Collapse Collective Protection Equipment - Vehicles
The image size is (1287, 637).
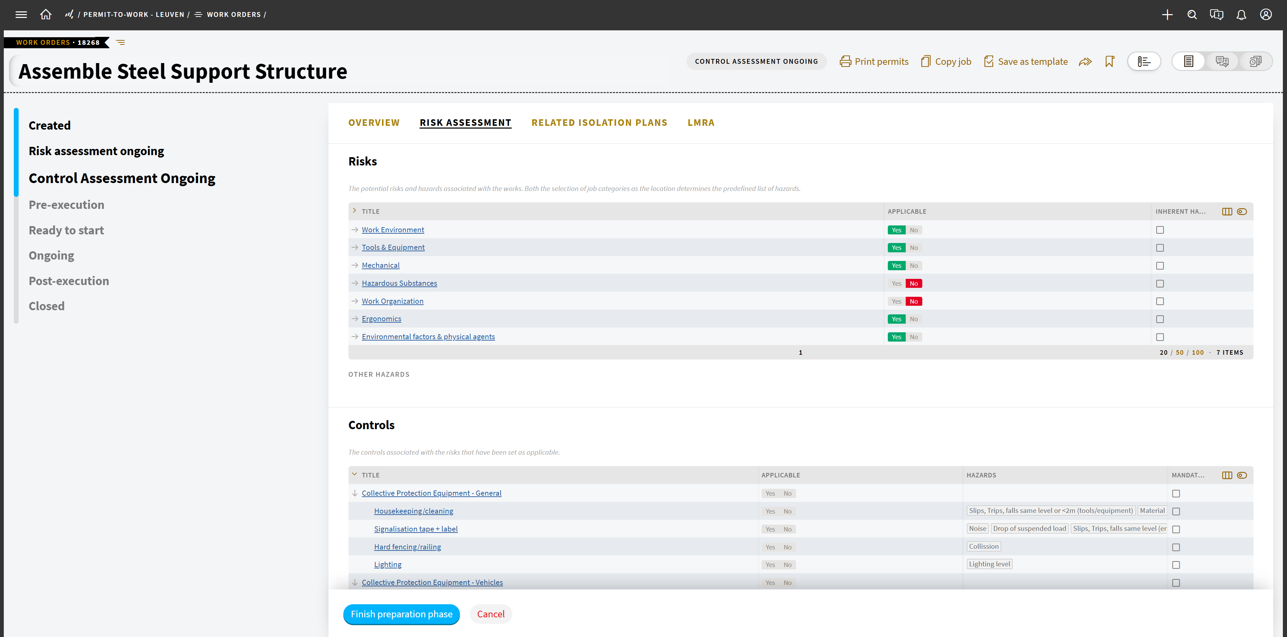point(355,583)
